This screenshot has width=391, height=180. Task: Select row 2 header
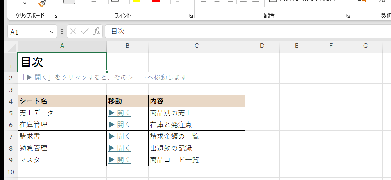(11, 78)
